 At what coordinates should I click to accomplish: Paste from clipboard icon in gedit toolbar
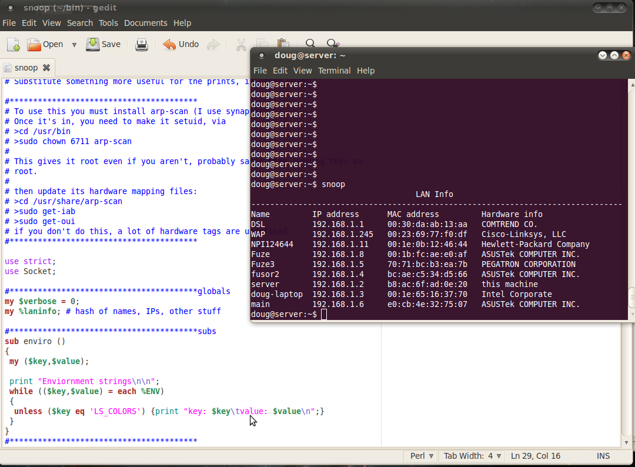[x=283, y=42]
